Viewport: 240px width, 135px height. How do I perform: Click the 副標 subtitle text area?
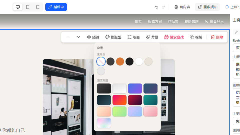pos(236,97)
